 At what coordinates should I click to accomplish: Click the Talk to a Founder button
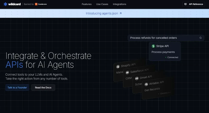[x=17, y=88]
